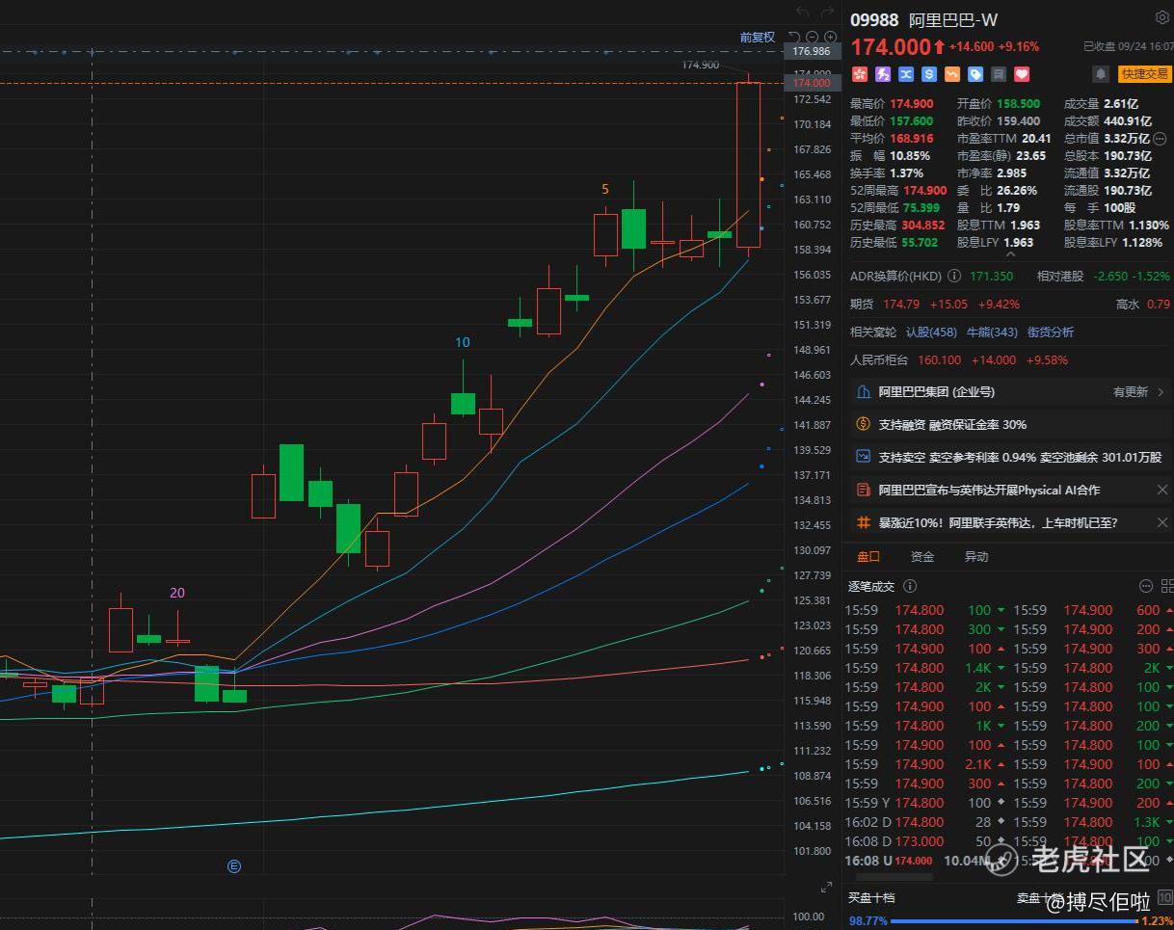Open the 前复权 adjustment mode selector

[758, 37]
